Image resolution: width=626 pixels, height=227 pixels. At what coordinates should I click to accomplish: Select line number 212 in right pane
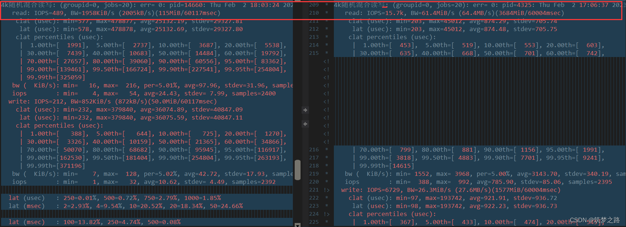[x=314, y=29]
